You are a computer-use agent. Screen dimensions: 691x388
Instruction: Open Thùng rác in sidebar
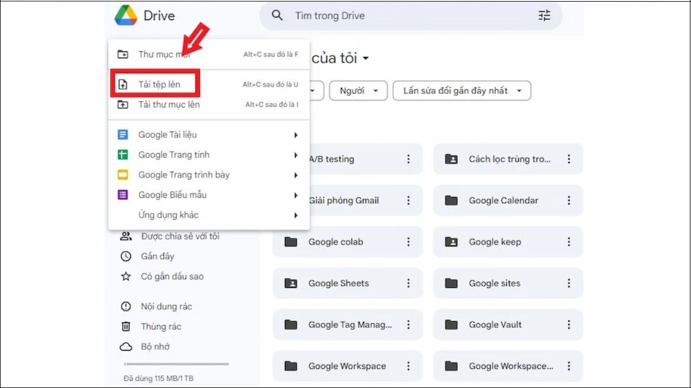[x=161, y=326]
